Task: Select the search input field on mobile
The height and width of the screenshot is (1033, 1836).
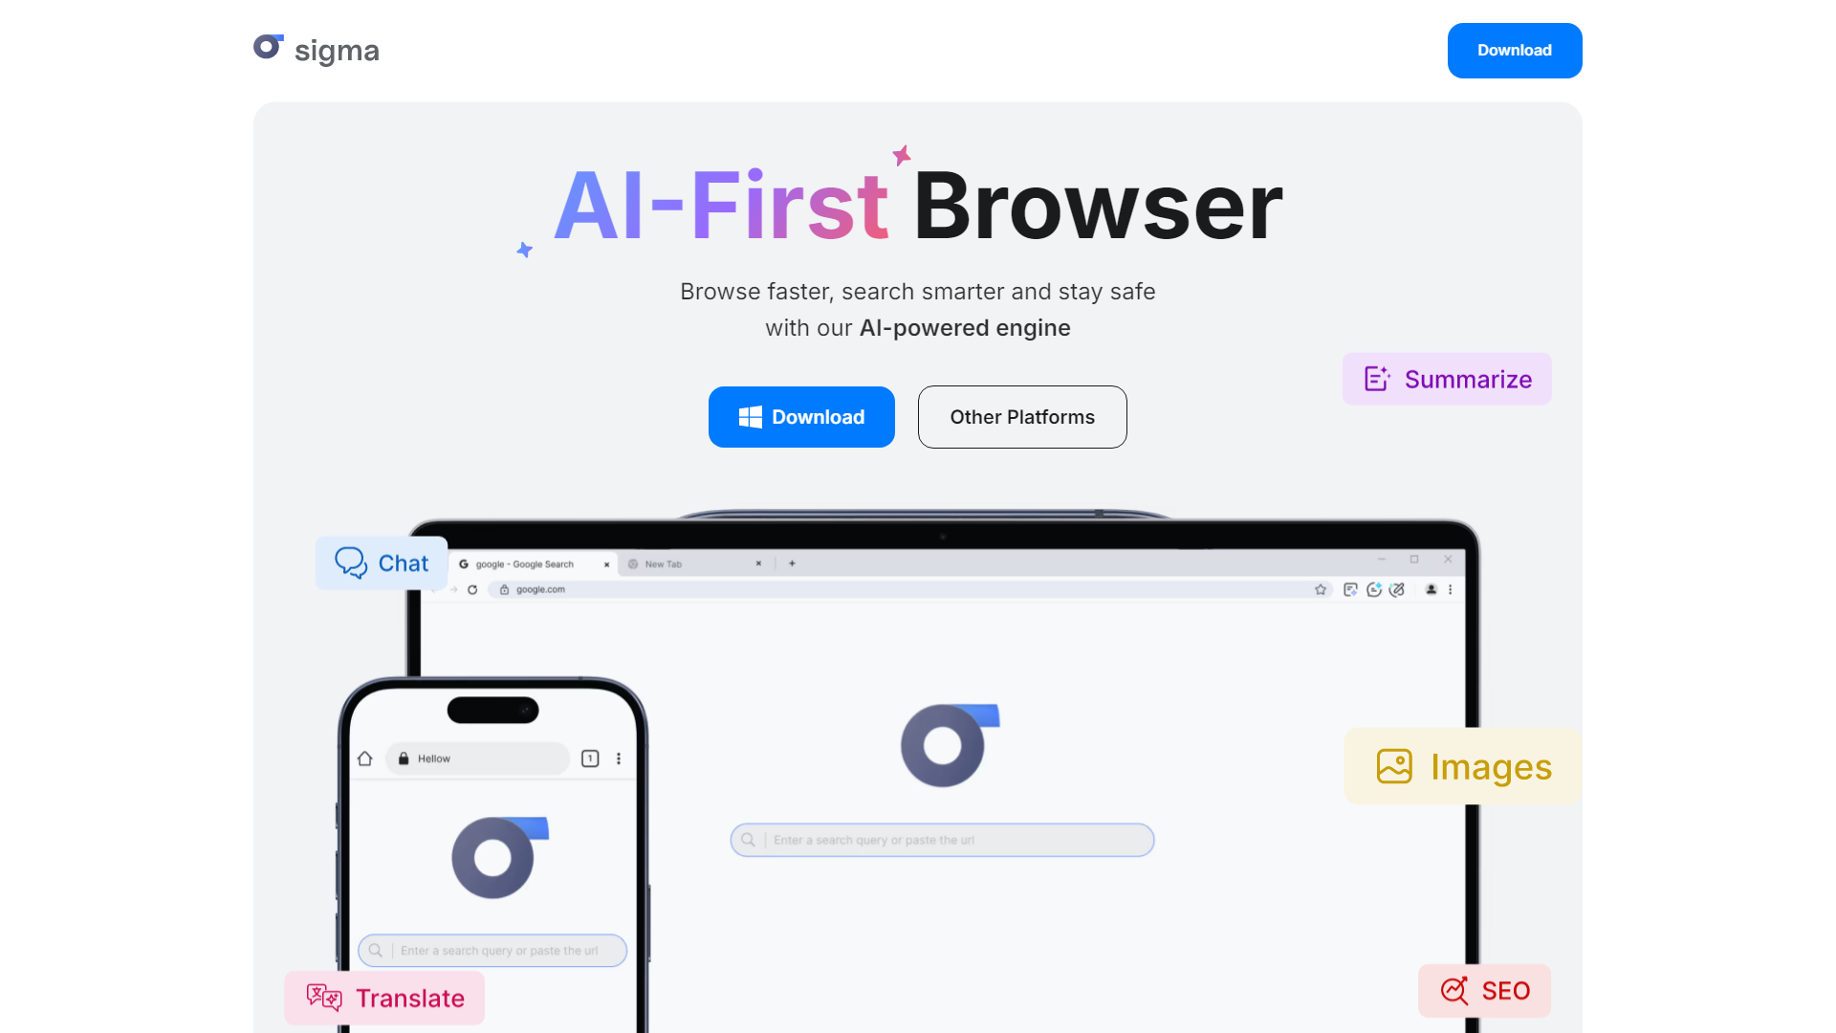Action: pyautogui.click(x=491, y=950)
